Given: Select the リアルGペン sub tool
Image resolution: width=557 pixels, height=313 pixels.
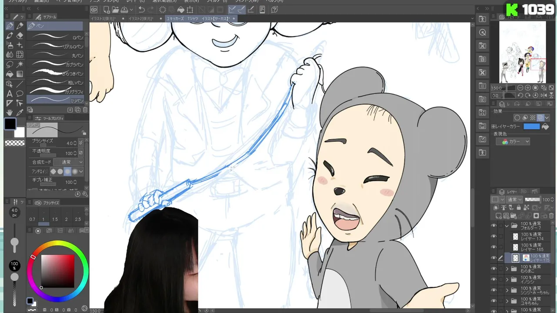Looking at the screenshot, I should (x=55, y=46).
